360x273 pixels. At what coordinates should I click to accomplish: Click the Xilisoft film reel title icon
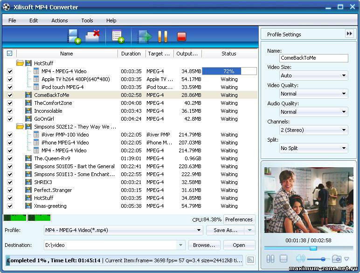pyautogui.click(x=7, y=7)
